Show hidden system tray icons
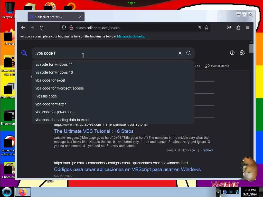The width and height of the screenshot is (263, 197). coord(218,192)
